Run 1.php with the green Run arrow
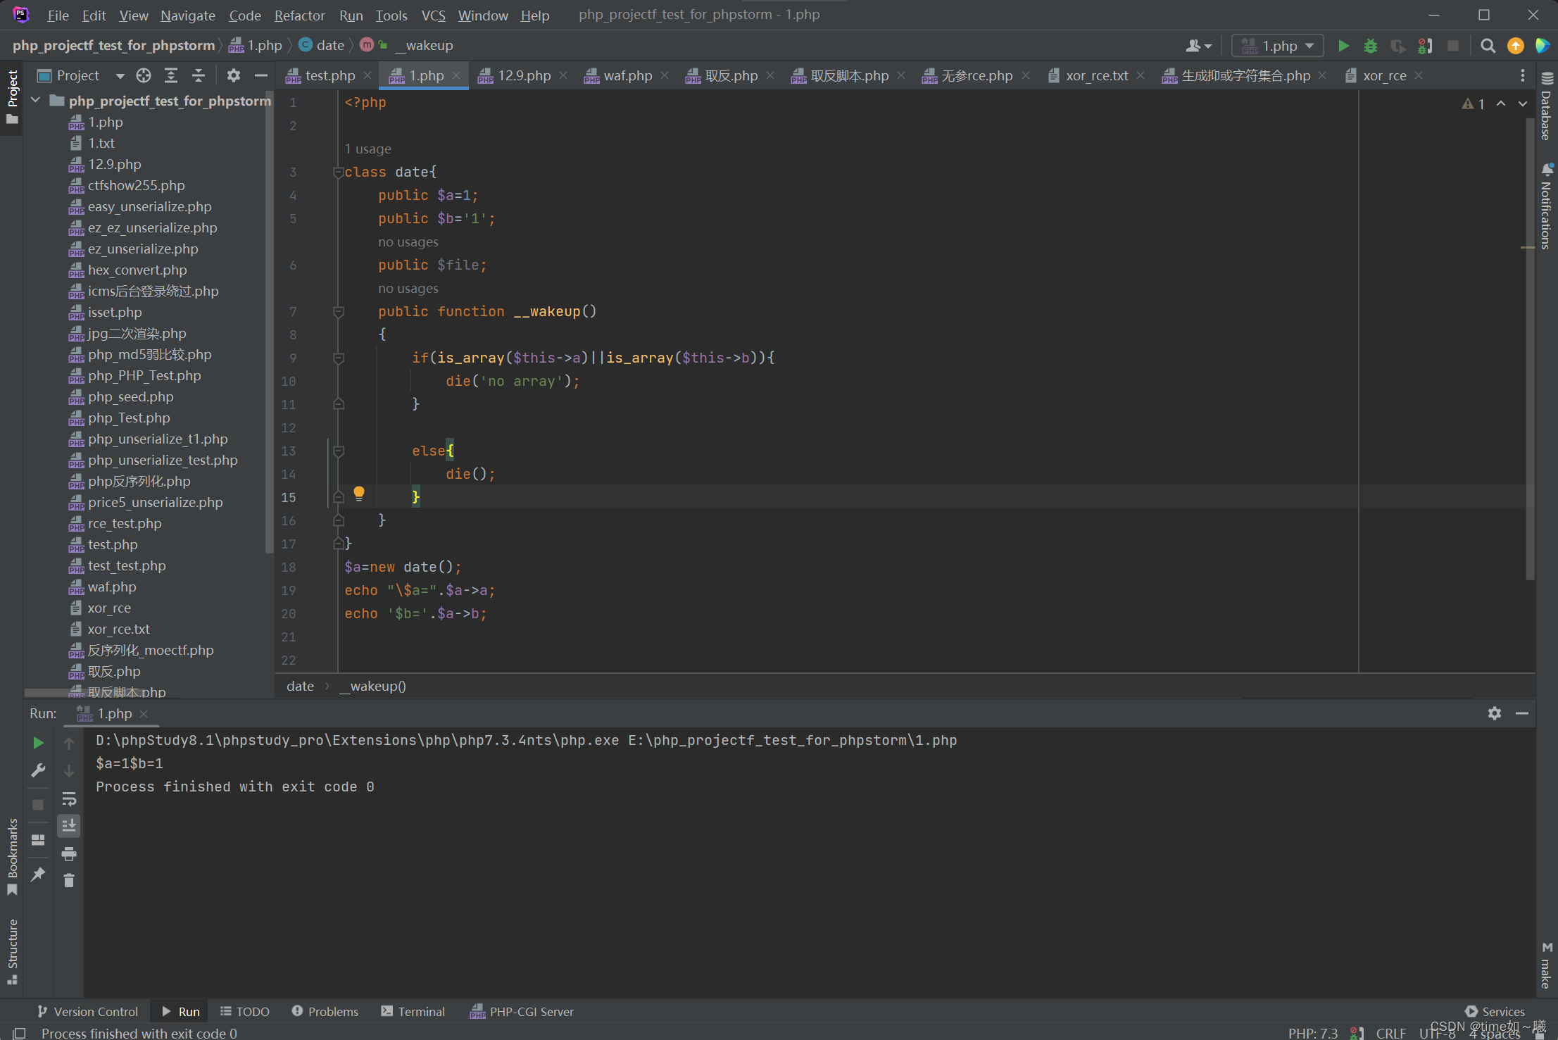The image size is (1558, 1040). (x=1343, y=46)
